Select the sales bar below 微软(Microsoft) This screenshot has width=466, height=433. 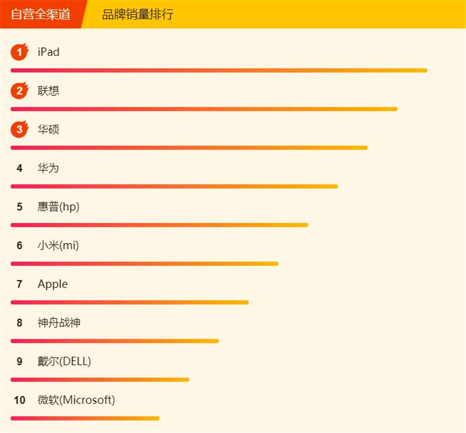coord(85,418)
